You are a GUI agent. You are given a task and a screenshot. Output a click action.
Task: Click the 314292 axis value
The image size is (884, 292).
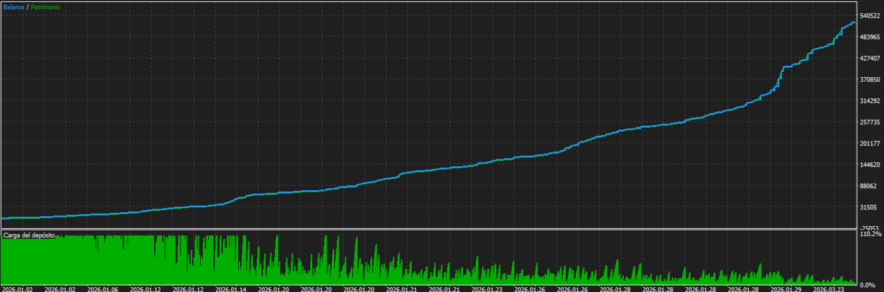tap(871, 100)
